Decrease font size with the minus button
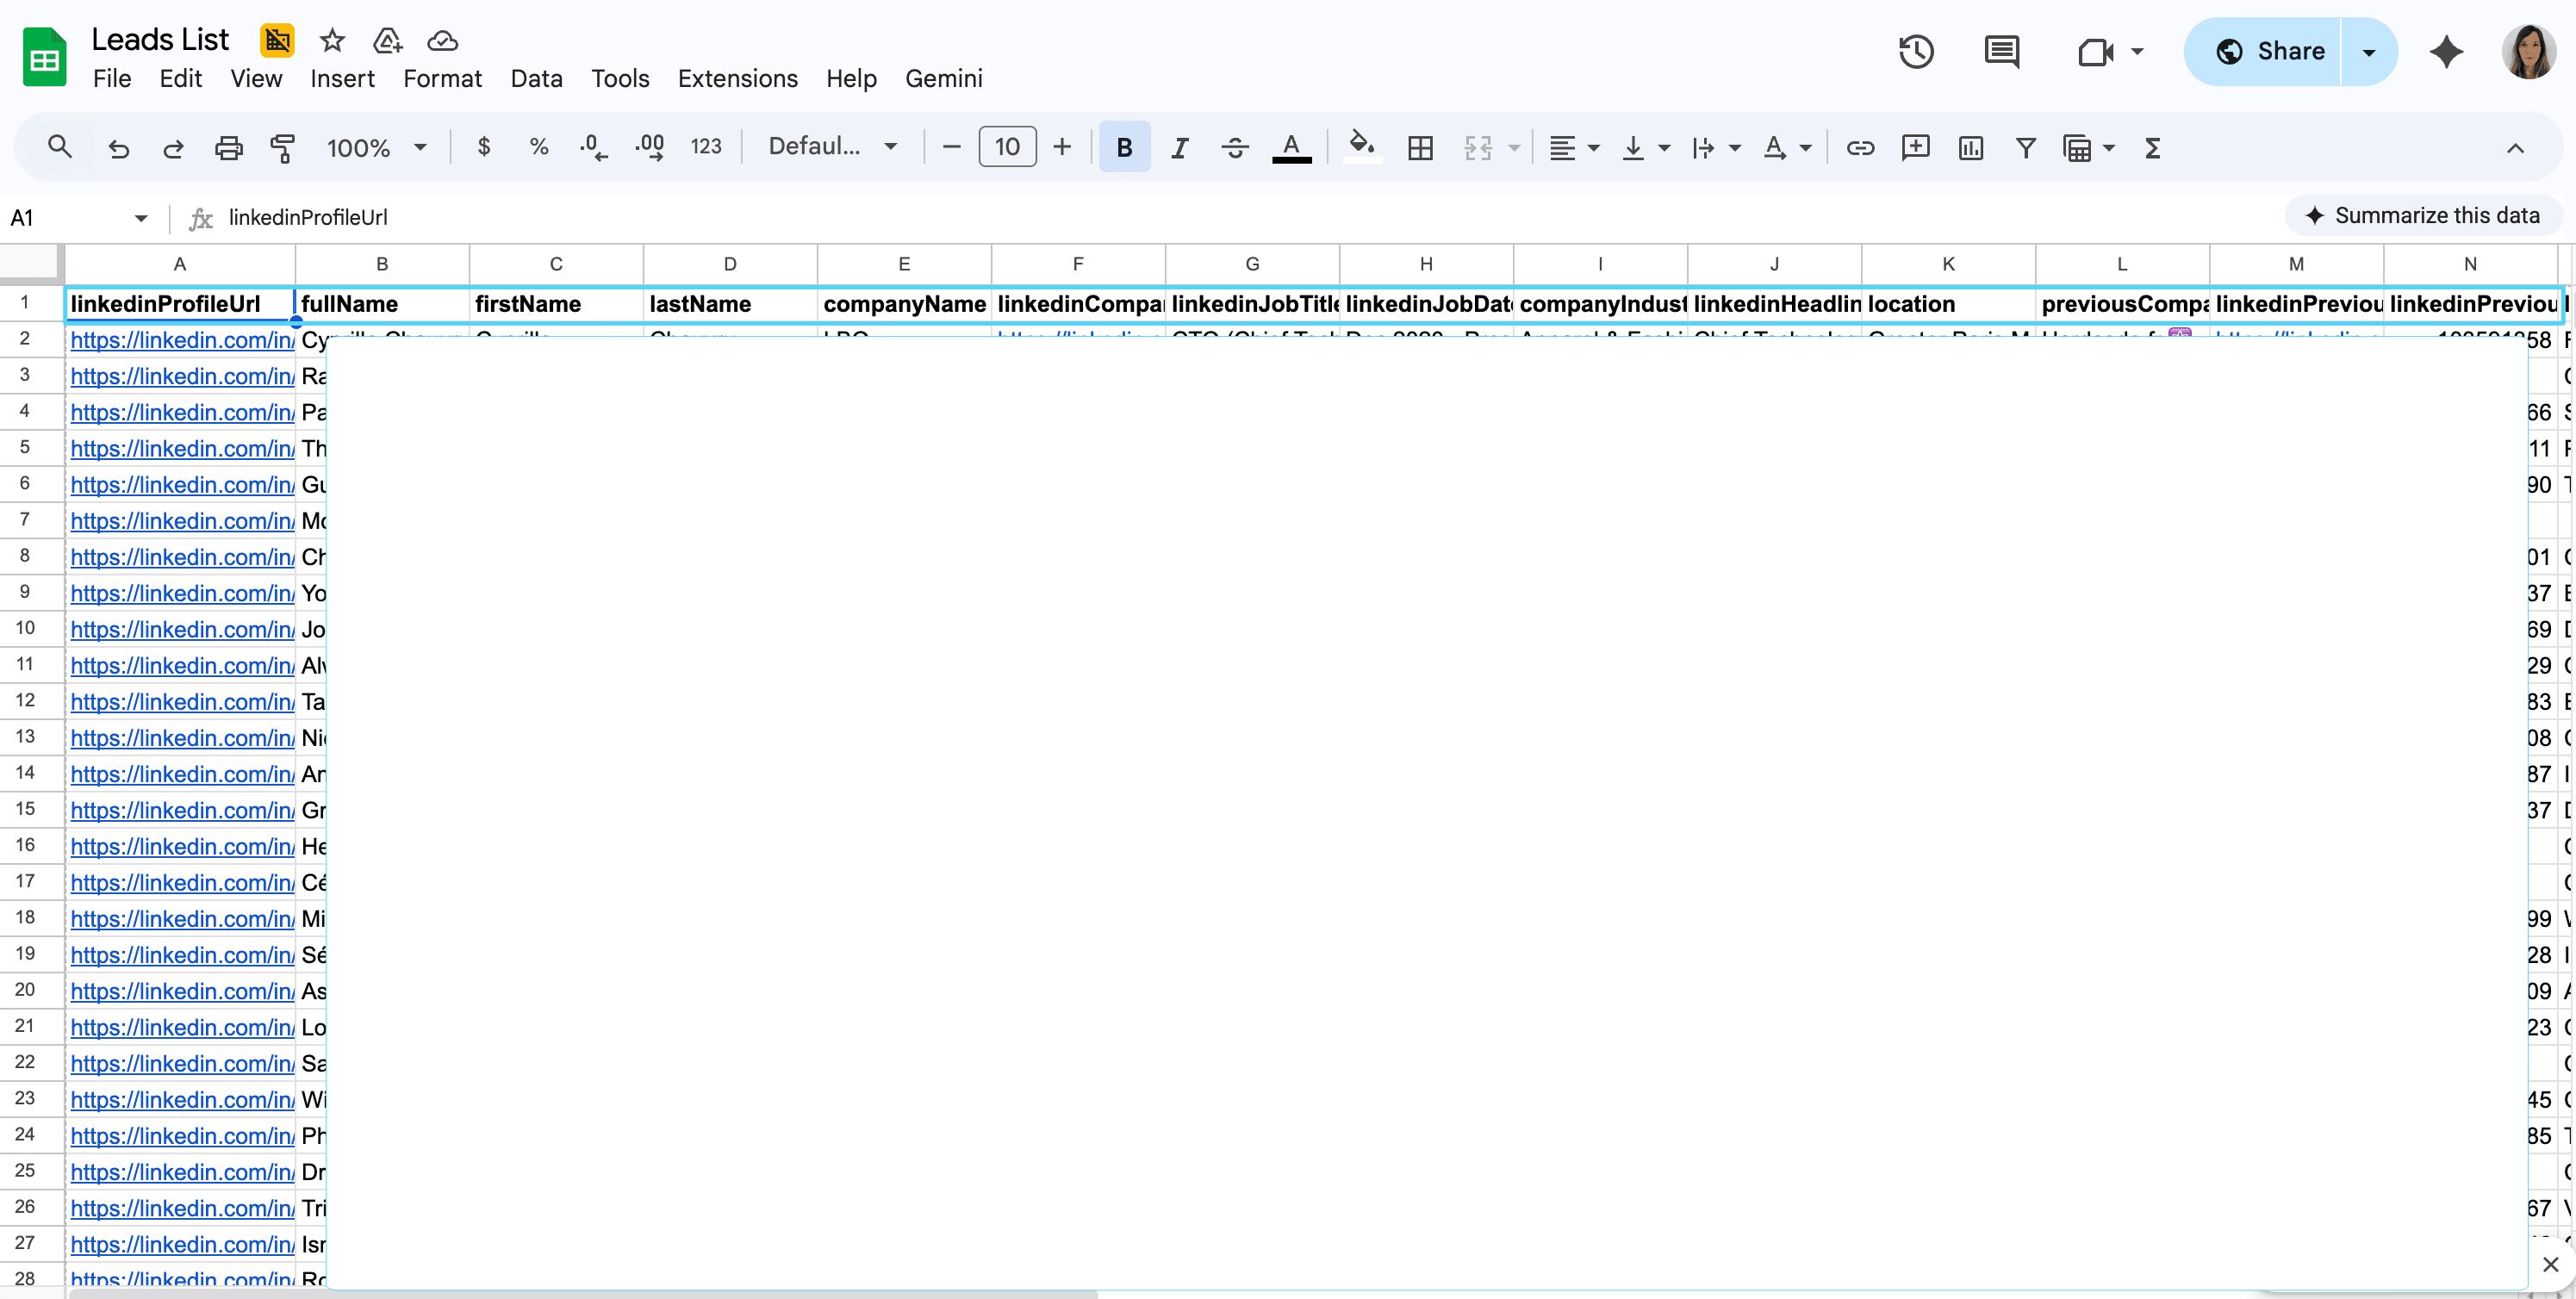Screen dimensions: 2576x1299 [952, 148]
